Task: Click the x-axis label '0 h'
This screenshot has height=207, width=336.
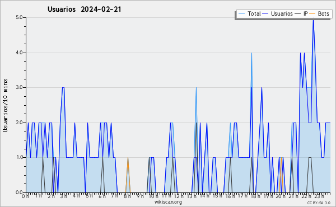Action: tap(26, 196)
